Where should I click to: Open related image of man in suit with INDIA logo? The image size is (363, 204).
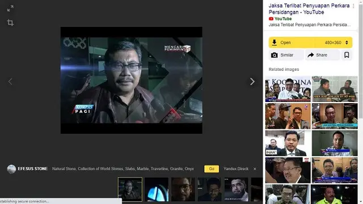[288, 143]
